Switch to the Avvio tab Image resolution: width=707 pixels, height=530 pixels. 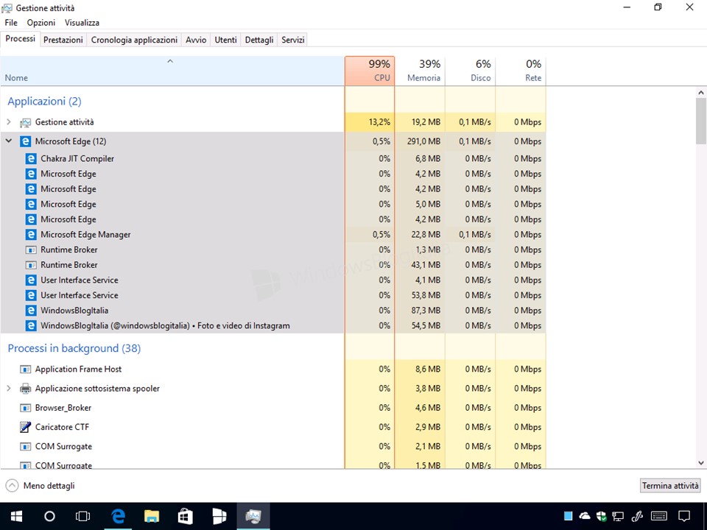click(196, 40)
